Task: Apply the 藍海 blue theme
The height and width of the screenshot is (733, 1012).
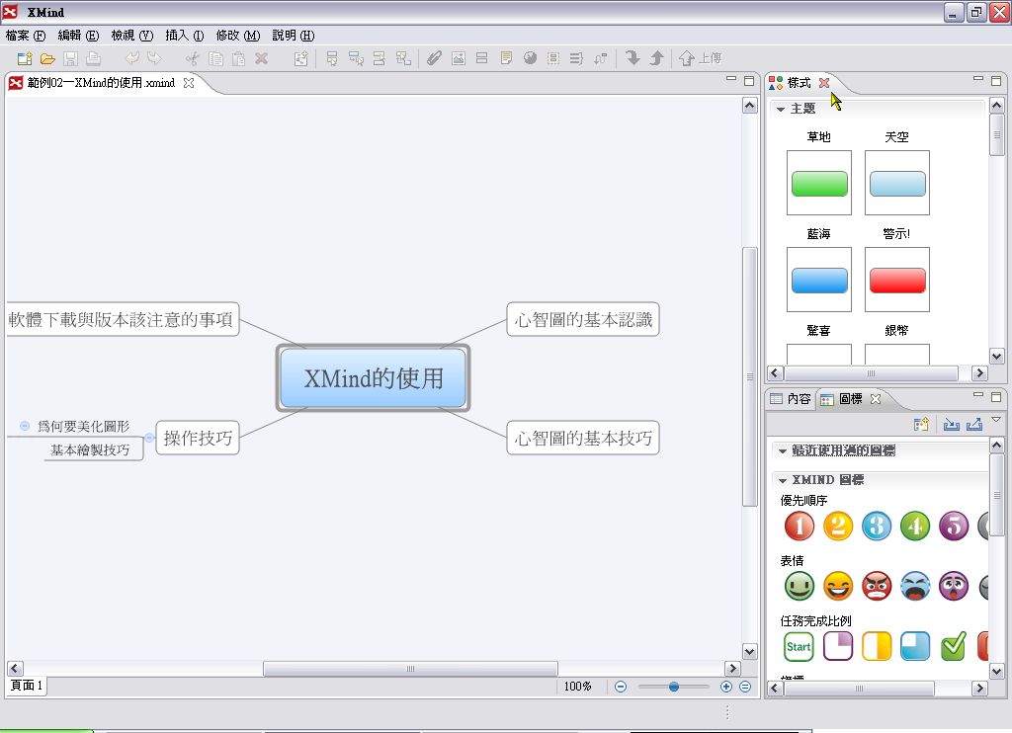Action: click(x=819, y=280)
